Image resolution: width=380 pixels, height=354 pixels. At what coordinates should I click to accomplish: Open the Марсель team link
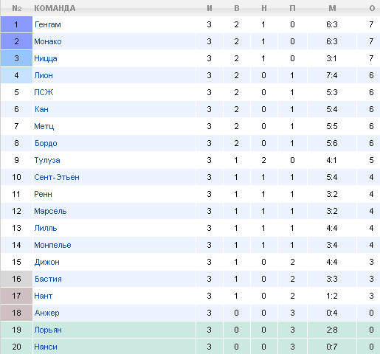coord(50,211)
